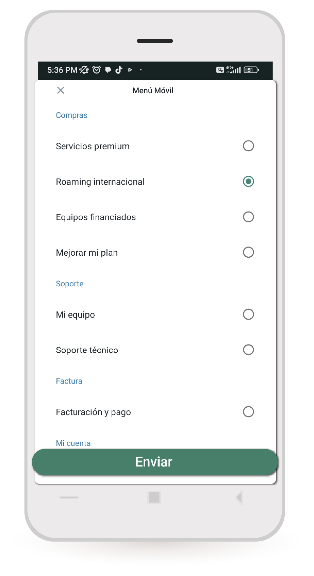Image resolution: width=314 pixels, height=576 pixels.
Task: Select Equipos financiados radio button
Action: 248,217
